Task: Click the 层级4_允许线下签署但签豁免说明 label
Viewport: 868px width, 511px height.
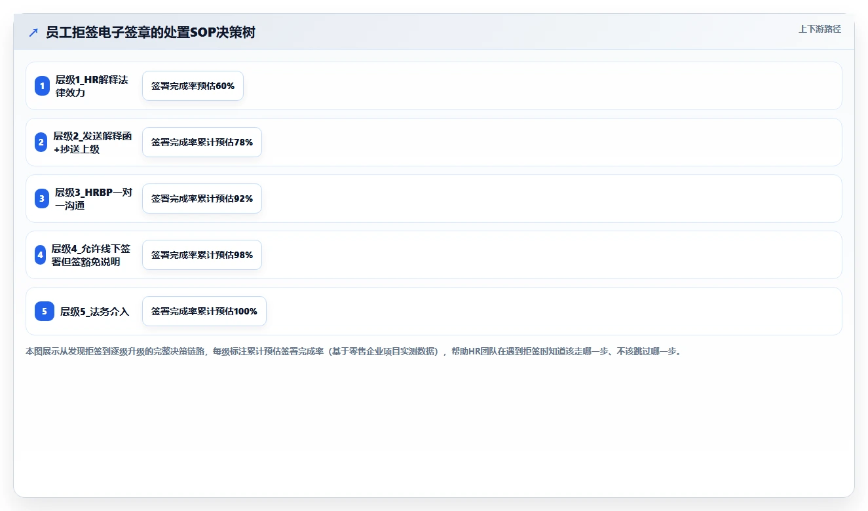Action: [91, 255]
